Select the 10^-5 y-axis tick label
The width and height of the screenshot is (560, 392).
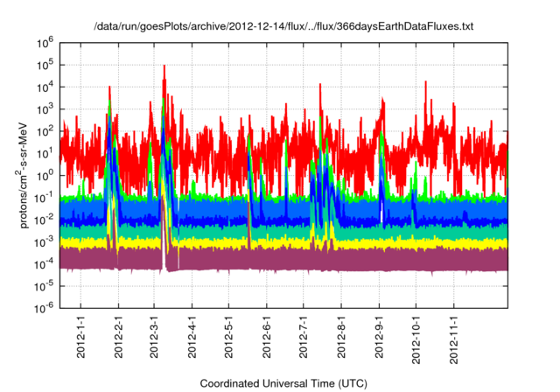44,287
